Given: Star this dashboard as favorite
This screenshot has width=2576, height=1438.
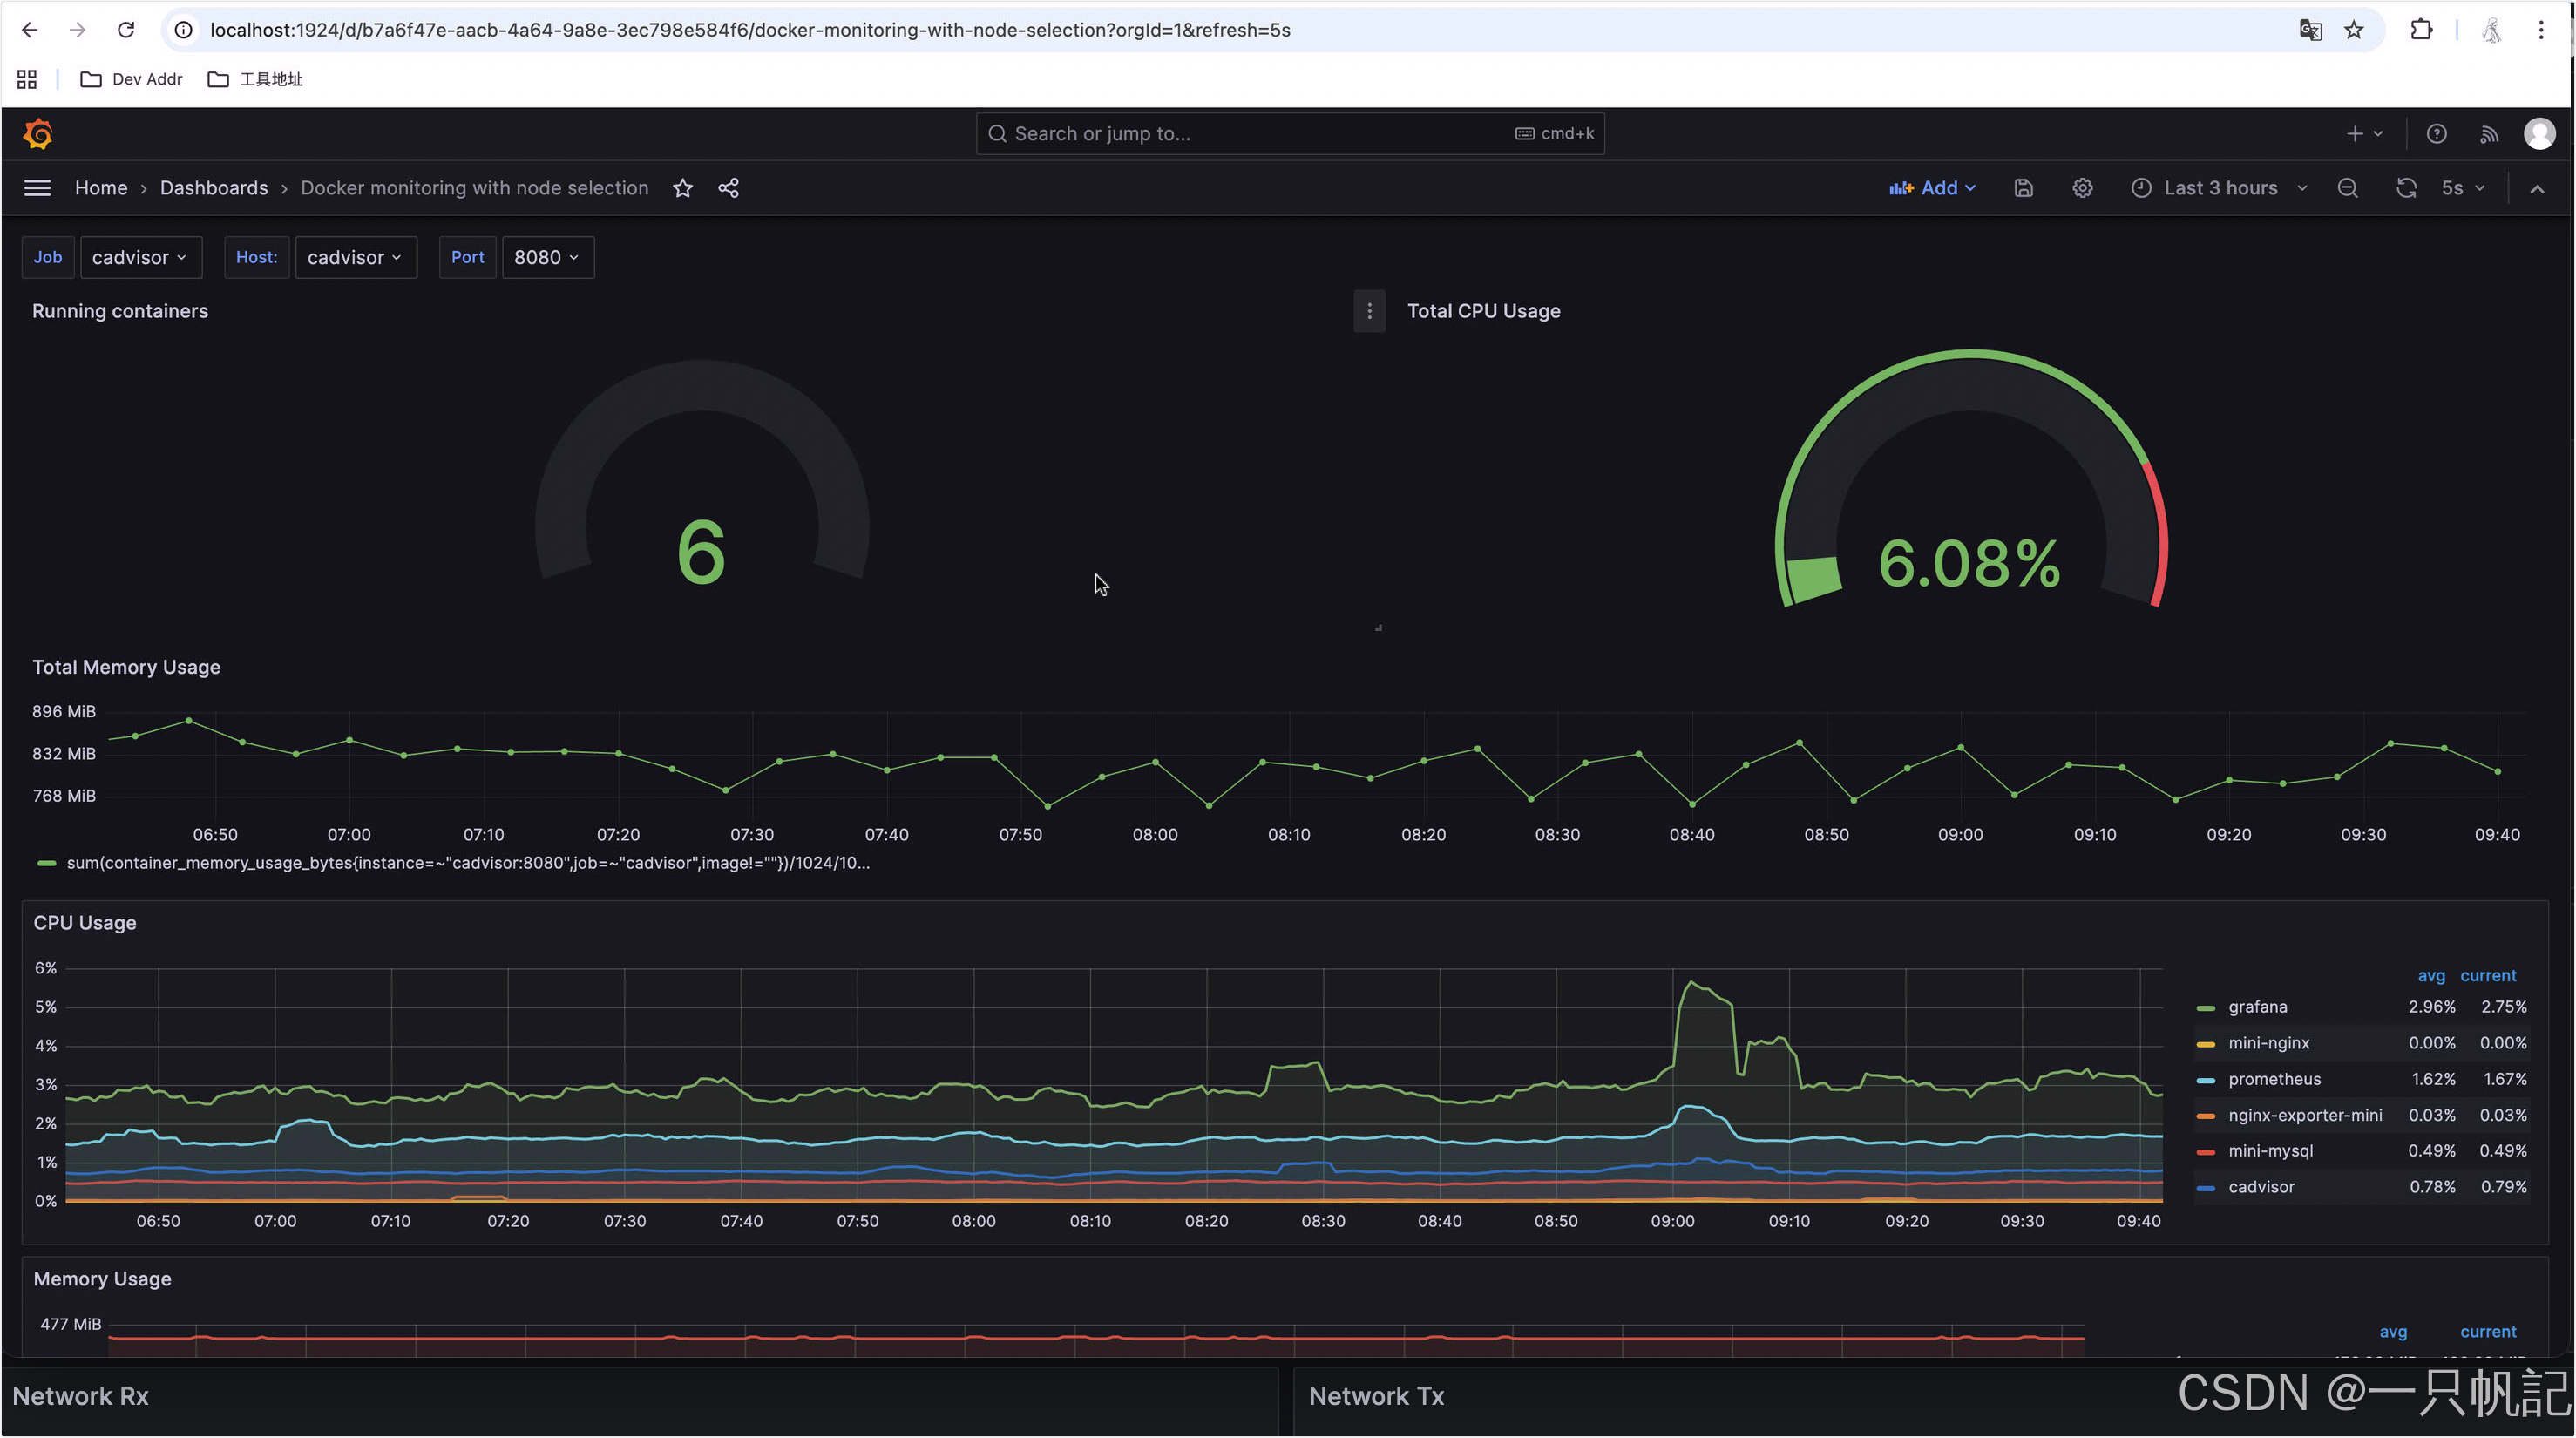Looking at the screenshot, I should click(683, 188).
